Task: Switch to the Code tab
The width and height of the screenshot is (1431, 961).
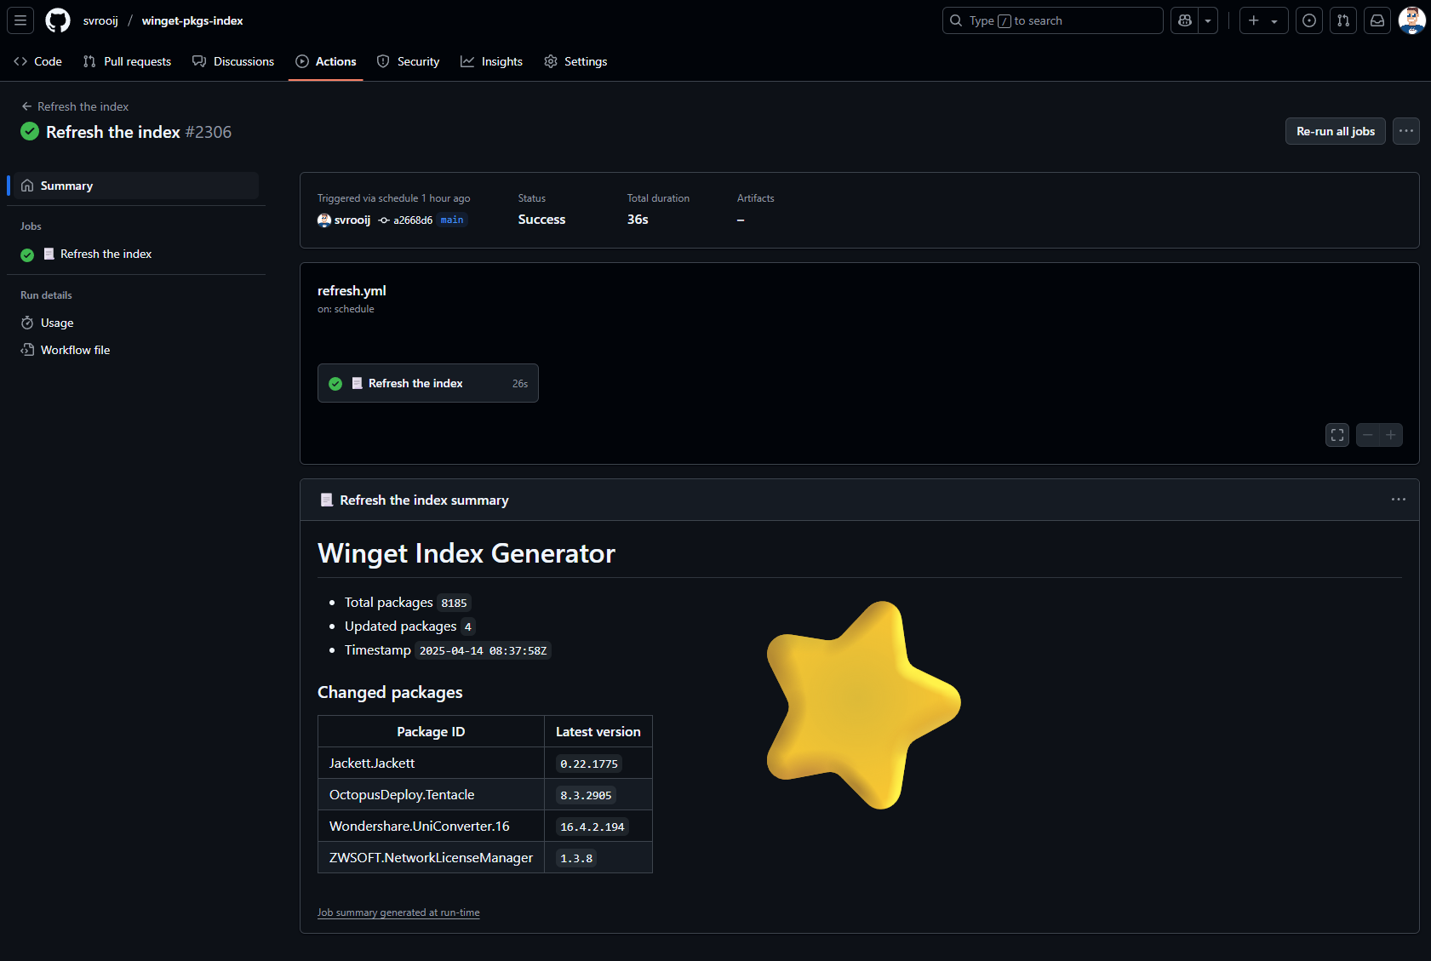Action: click(x=38, y=61)
